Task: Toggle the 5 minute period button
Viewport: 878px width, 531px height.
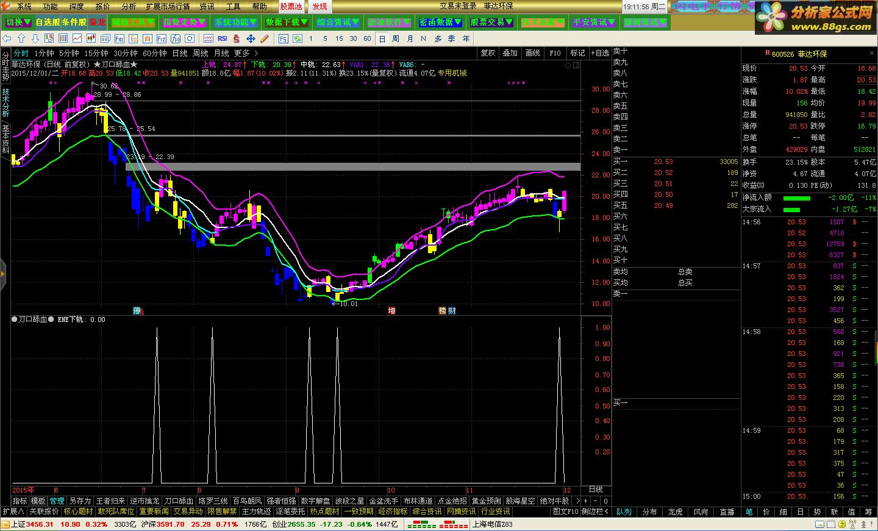Action: click(325, 38)
